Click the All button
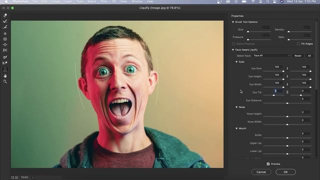320x180 pixels. (309, 55)
